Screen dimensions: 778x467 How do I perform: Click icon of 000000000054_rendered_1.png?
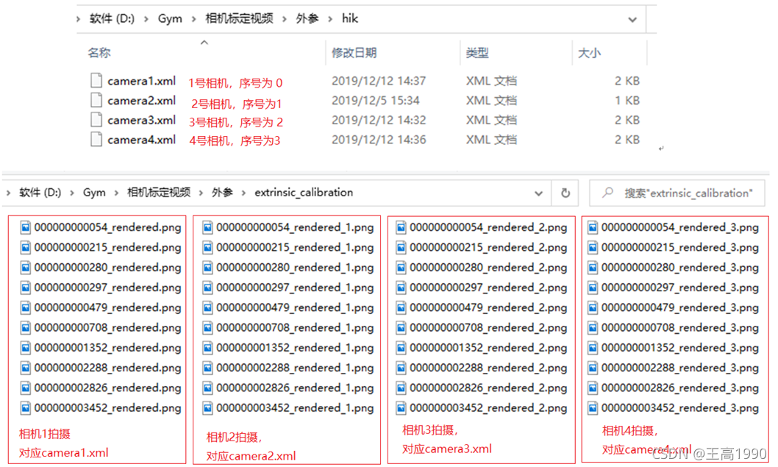(x=208, y=227)
